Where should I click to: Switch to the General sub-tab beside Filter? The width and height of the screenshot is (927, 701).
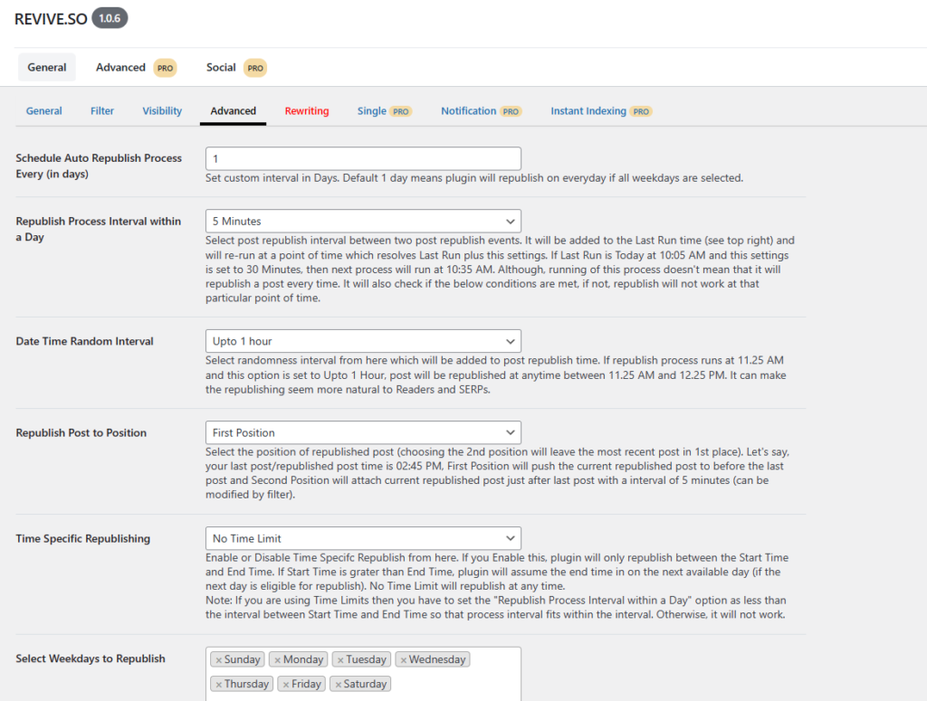click(43, 111)
